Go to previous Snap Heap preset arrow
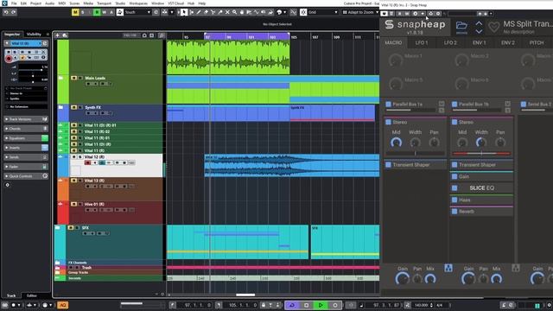Viewport: 553px width, 311px height. [x=479, y=23]
